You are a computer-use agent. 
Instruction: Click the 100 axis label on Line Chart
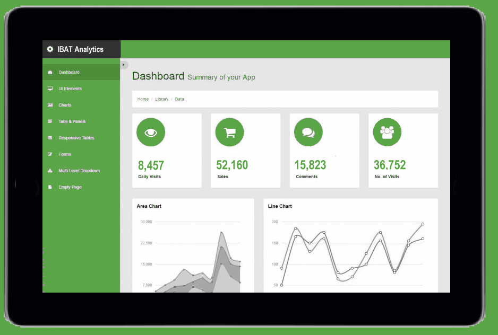[274, 264]
